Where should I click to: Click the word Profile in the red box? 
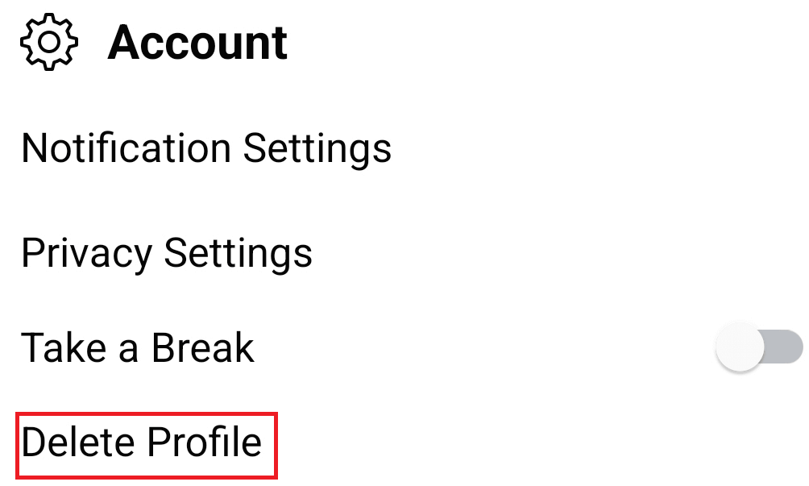click(204, 443)
